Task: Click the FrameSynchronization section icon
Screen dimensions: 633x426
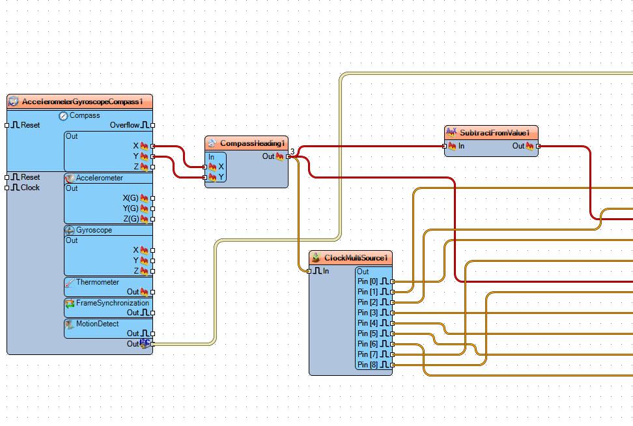Action: pos(70,304)
